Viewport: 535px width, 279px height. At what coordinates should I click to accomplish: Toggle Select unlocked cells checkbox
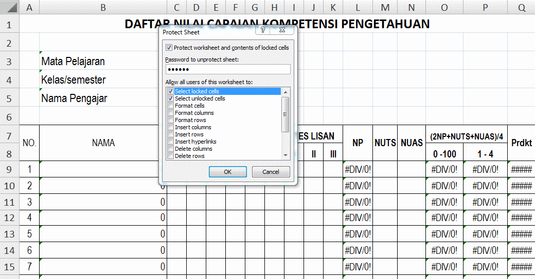[x=171, y=98]
